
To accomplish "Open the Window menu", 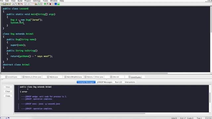I will 54,1.
